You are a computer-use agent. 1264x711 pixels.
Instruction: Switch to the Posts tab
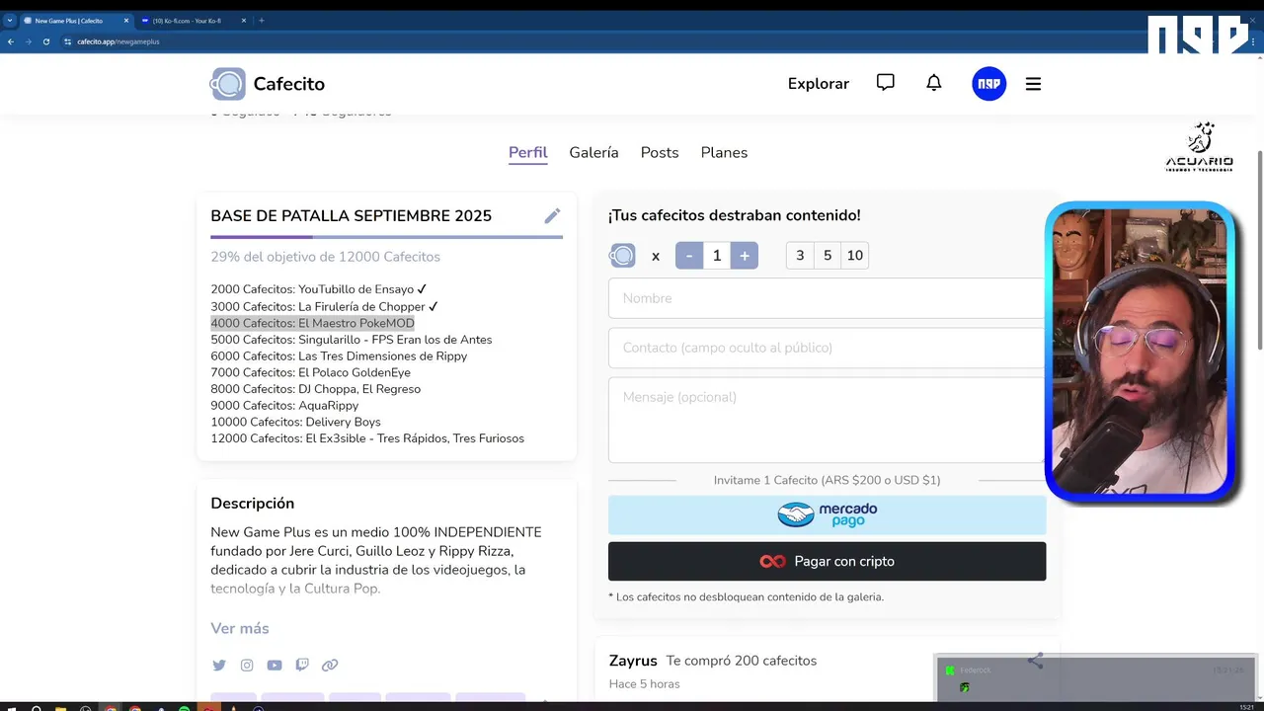point(660,152)
